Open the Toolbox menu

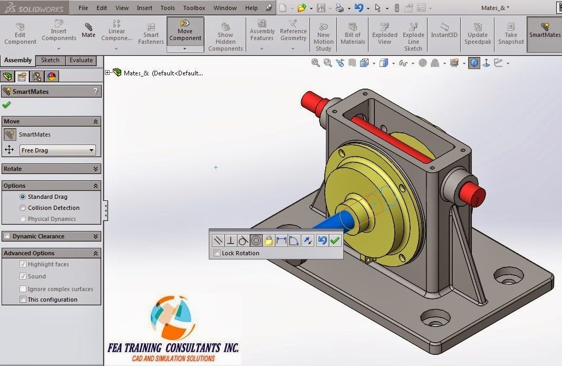coord(194,8)
